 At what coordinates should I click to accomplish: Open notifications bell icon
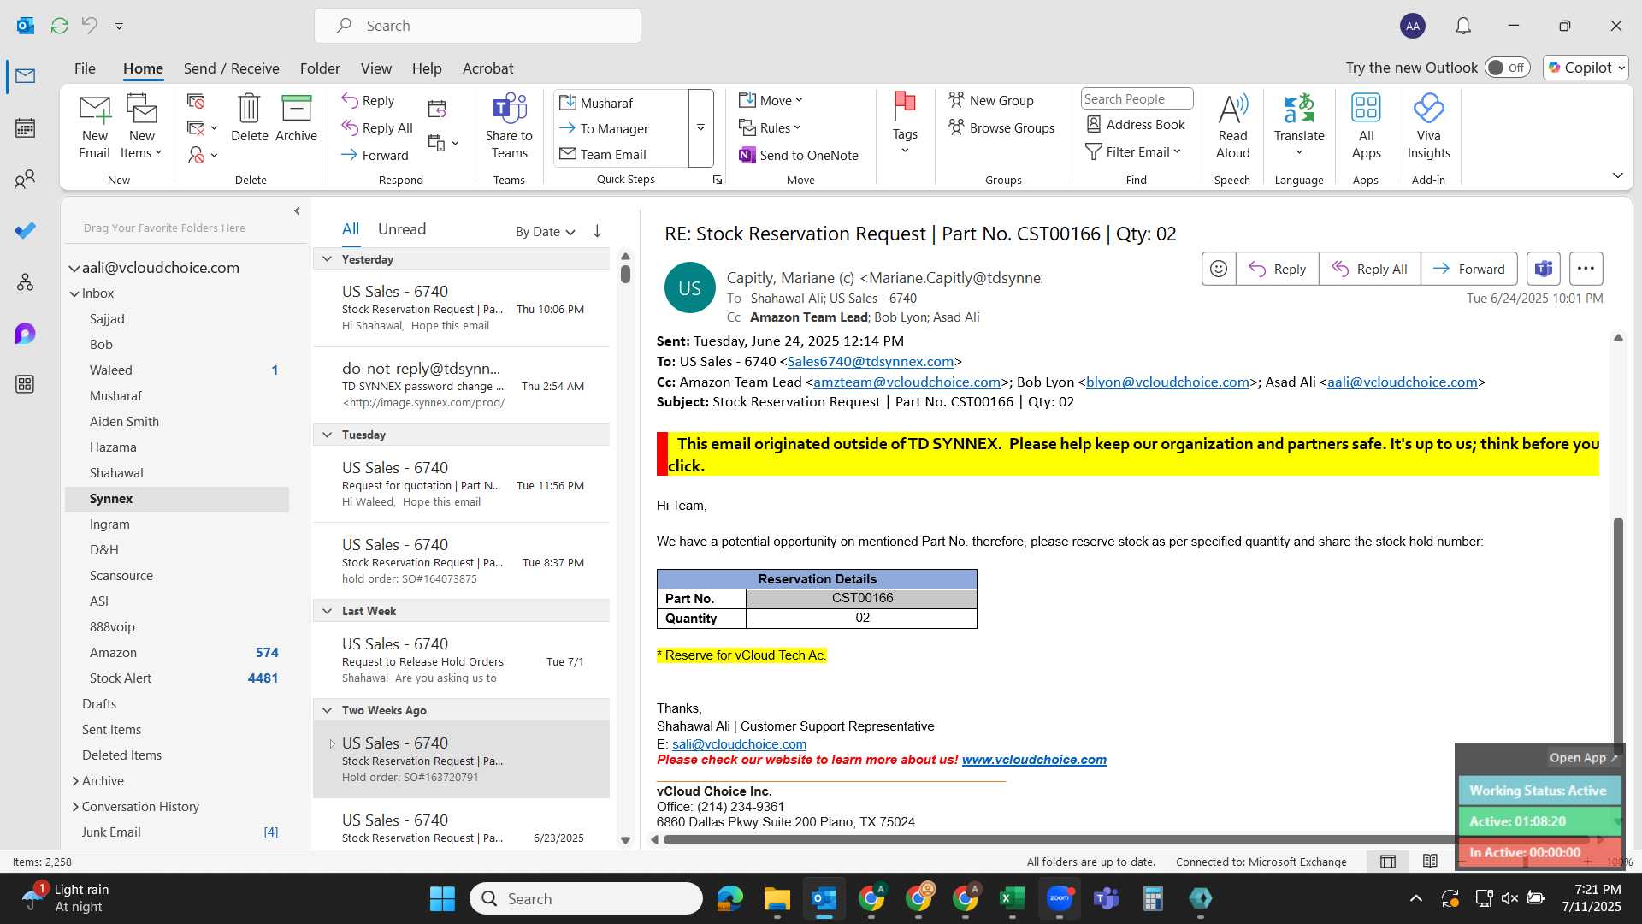(x=1463, y=26)
